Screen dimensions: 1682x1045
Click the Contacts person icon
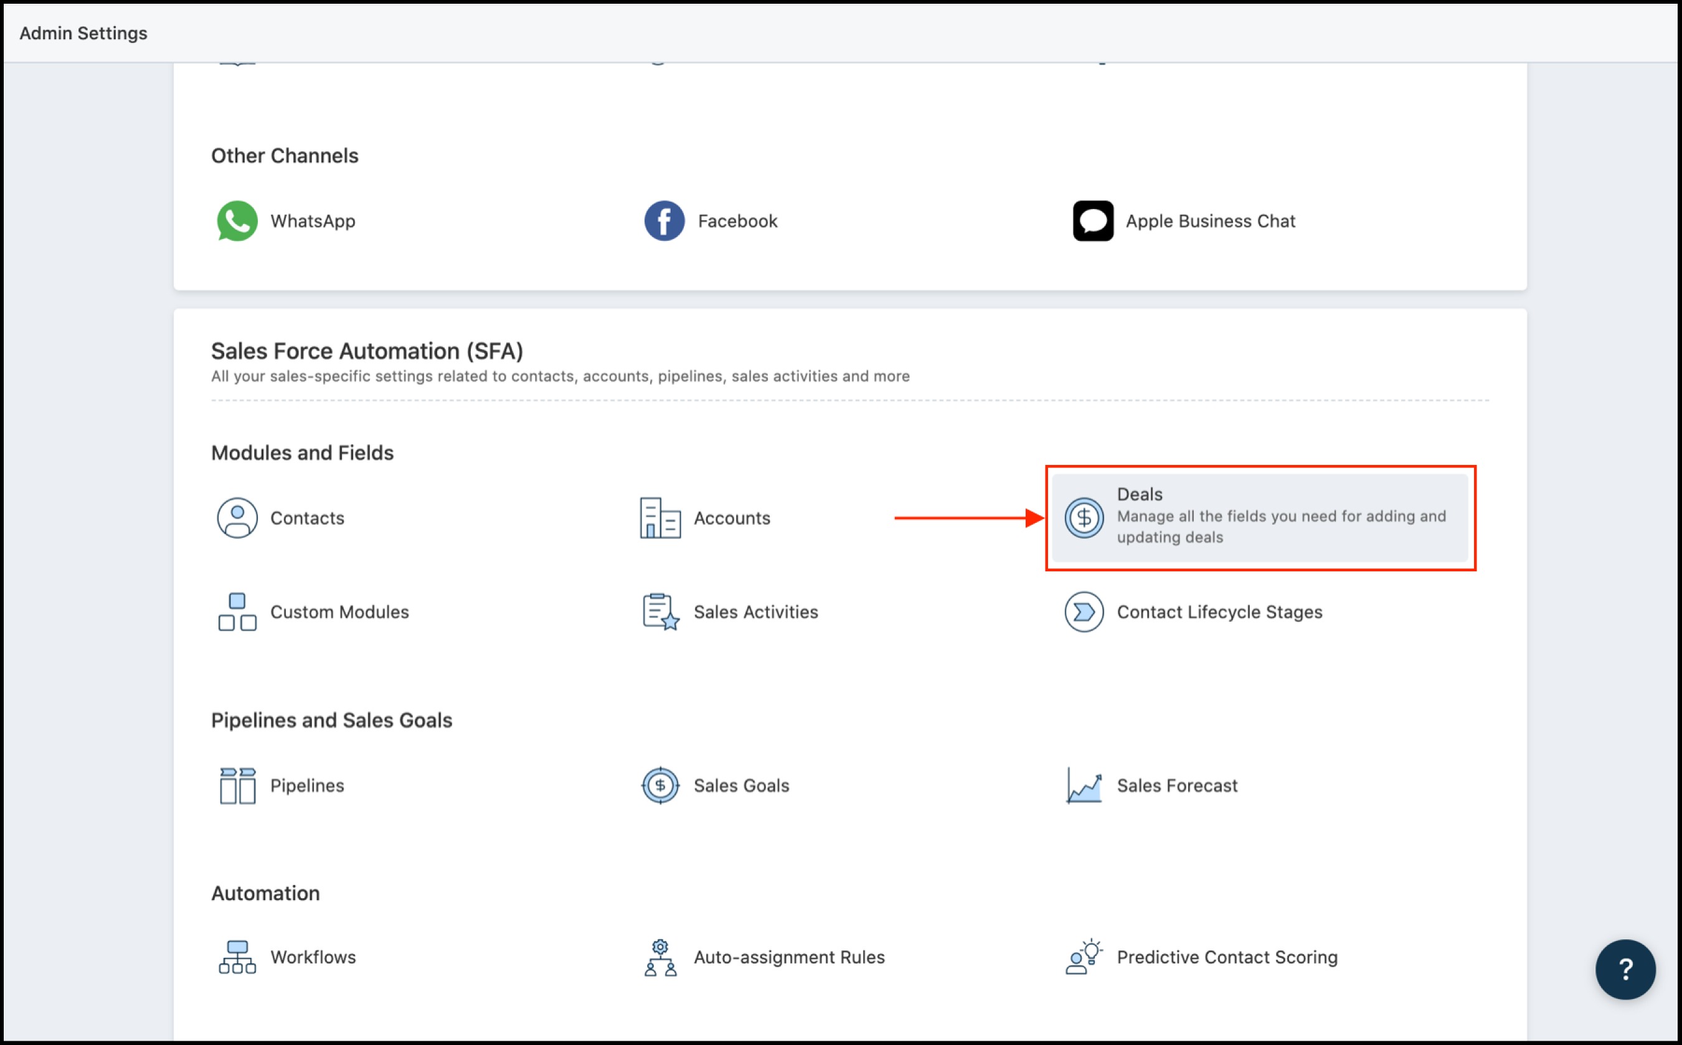237,518
